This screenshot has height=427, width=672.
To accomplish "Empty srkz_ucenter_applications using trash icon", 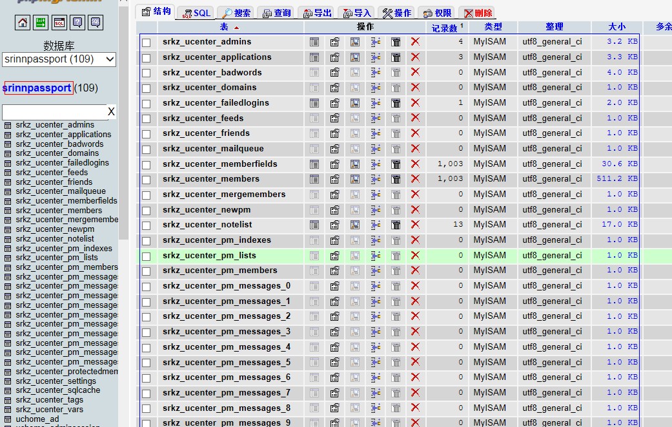I will [396, 57].
